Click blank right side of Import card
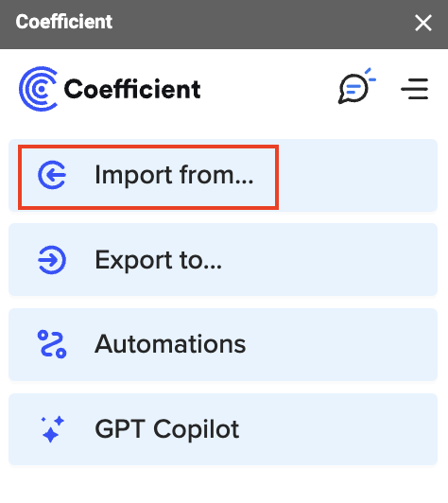 pyautogui.click(x=356, y=176)
